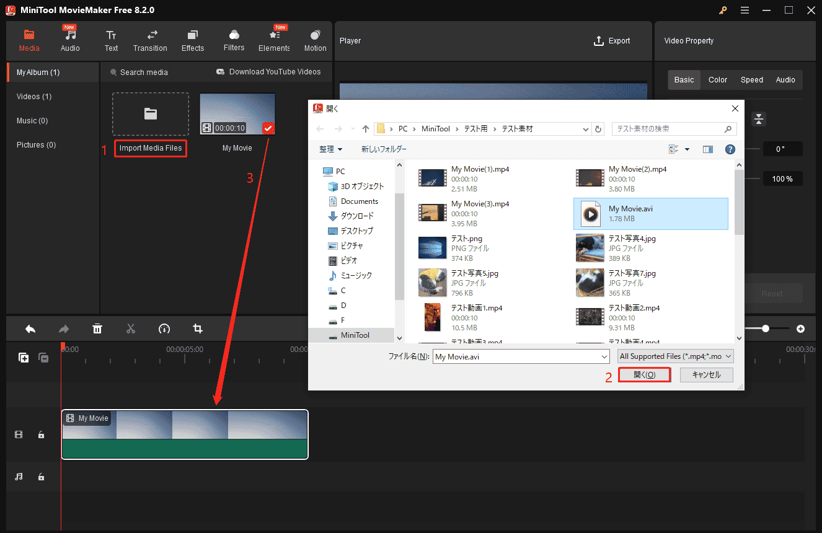Click the 100% scale value field
Viewport: 822px width, 533px height.
[782, 179]
